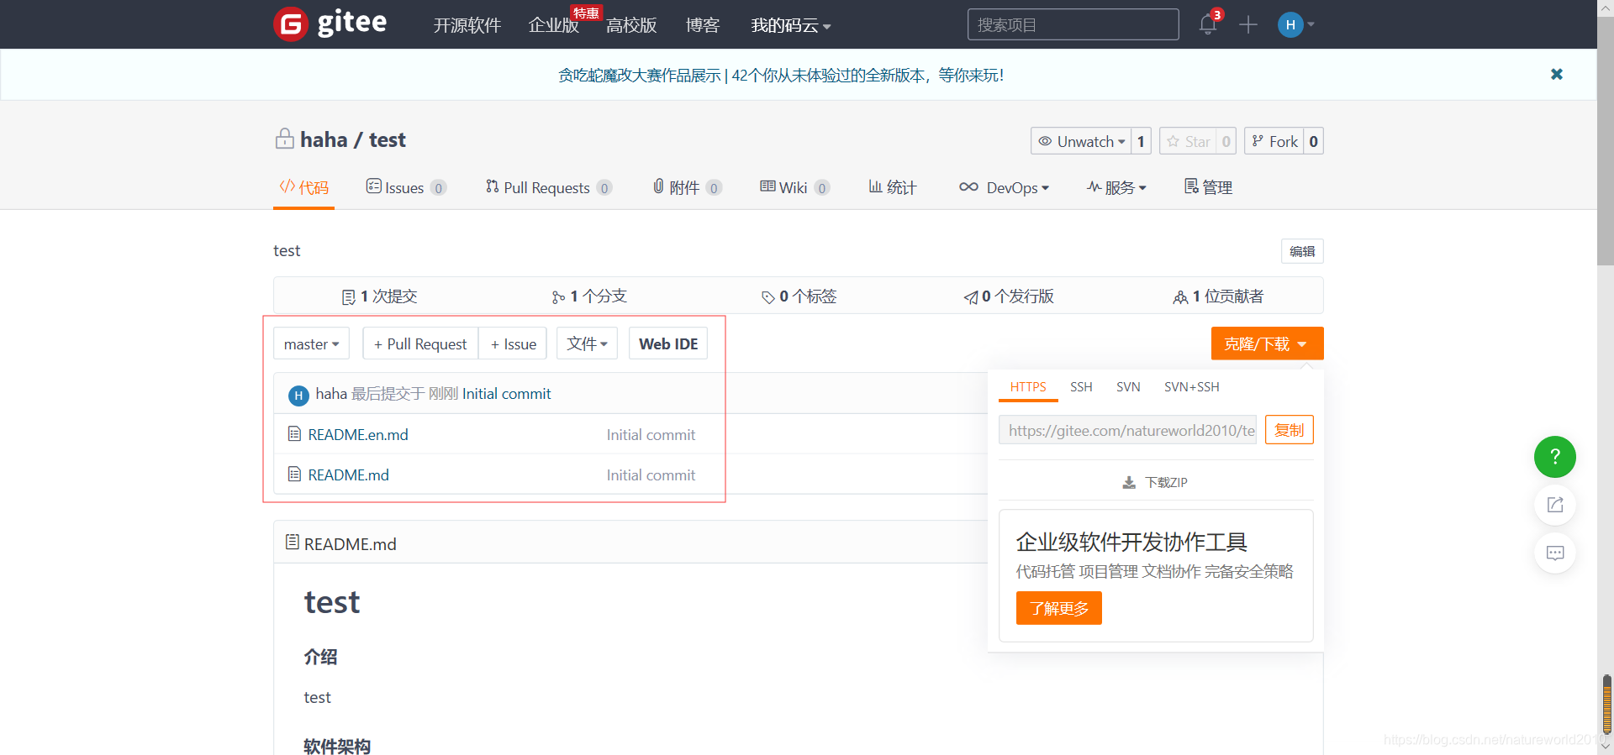
Task: Open the 统计 tab
Action: tap(893, 187)
